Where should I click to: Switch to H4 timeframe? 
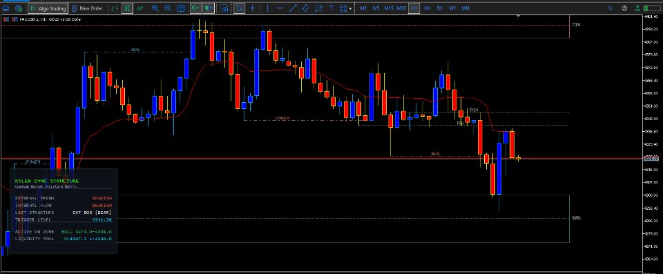[427, 8]
